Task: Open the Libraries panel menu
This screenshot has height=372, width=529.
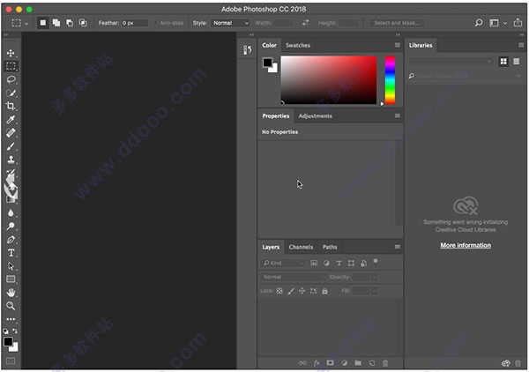Action: 521,45
